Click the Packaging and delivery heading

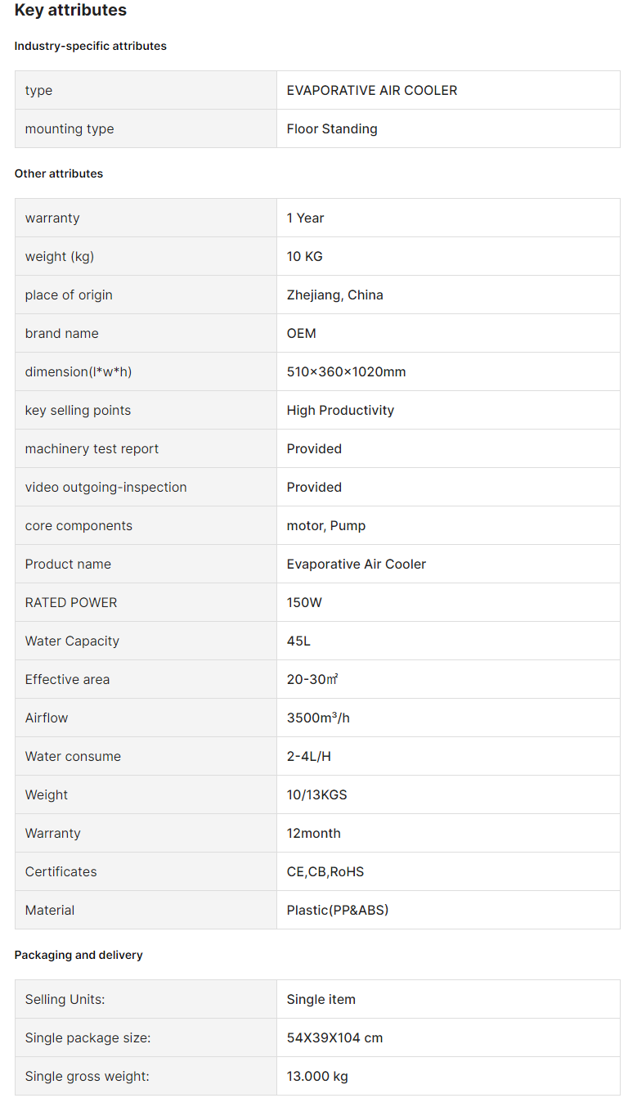click(79, 956)
